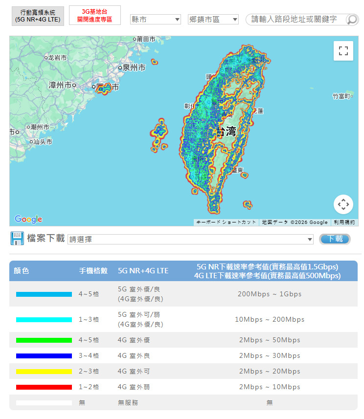The width and height of the screenshot is (364, 419).
Task: Click the floppy disk download icon
Action: pos(17,239)
